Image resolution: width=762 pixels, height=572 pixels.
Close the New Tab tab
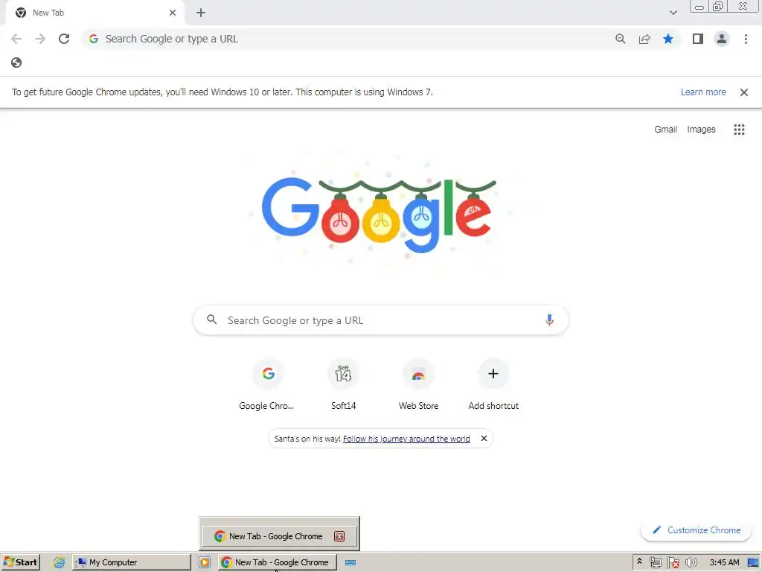coord(173,13)
